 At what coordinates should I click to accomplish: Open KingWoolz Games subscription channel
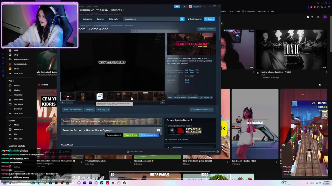pyautogui.click(x=21, y=59)
